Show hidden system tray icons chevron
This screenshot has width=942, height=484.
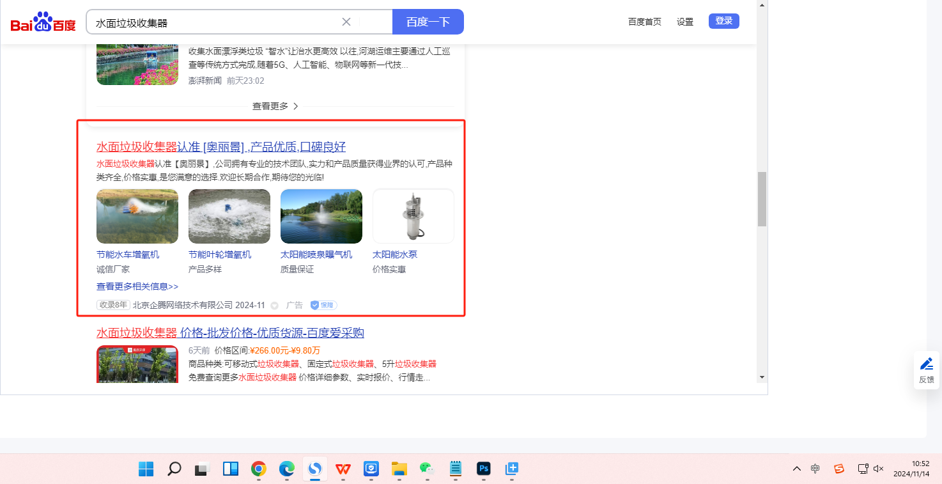point(796,469)
